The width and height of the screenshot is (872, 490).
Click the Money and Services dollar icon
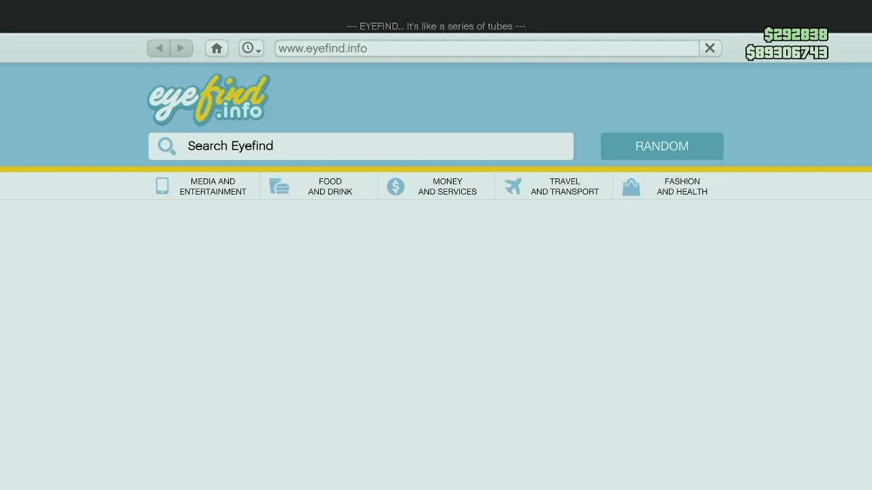click(396, 186)
